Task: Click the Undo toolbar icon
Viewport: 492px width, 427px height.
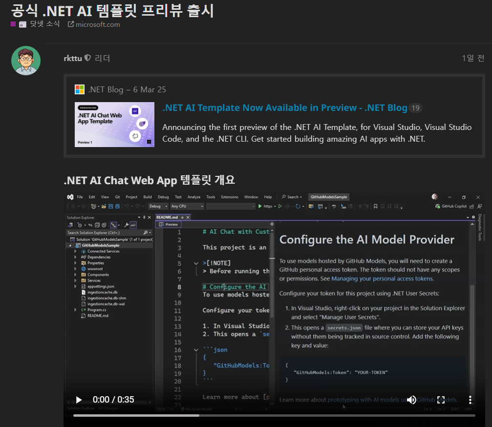Action: tap(127, 206)
